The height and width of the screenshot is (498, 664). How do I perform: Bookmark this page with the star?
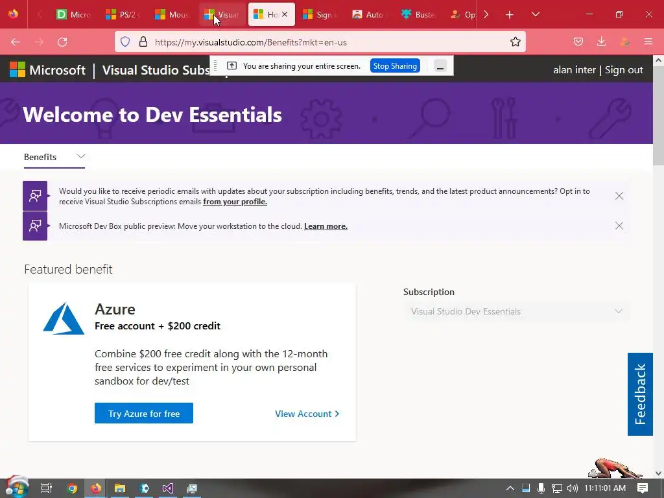pyautogui.click(x=516, y=42)
